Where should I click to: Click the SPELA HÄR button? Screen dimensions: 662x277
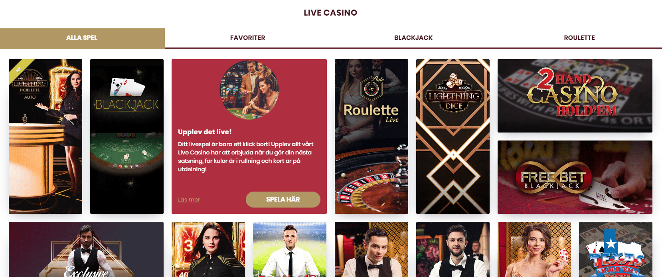click(283, 200)
